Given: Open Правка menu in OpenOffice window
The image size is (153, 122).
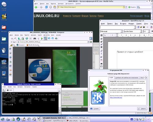Looking at the screenshot, I should (110, 23).
